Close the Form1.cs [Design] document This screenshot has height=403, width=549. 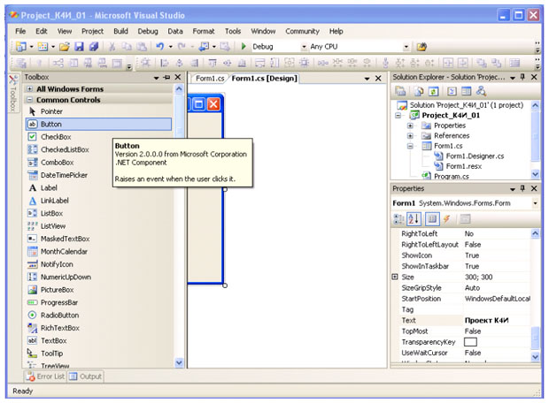pos(378,79)
